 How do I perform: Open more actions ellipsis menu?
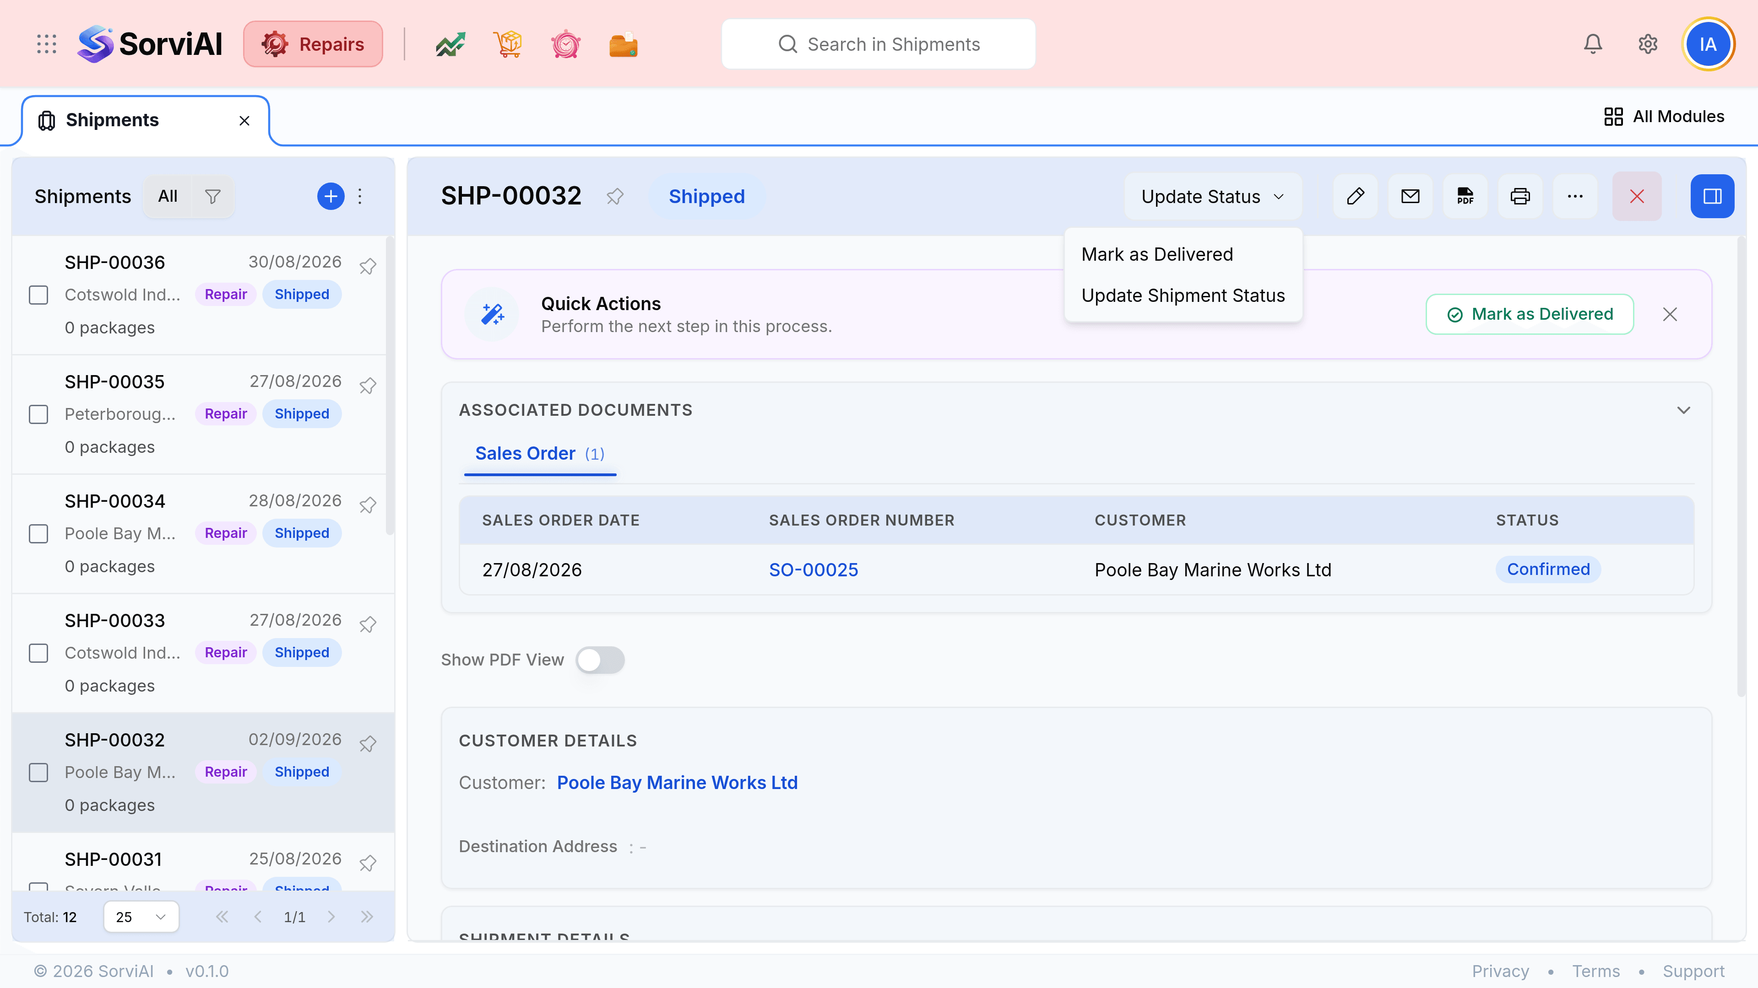point(1575,196)
